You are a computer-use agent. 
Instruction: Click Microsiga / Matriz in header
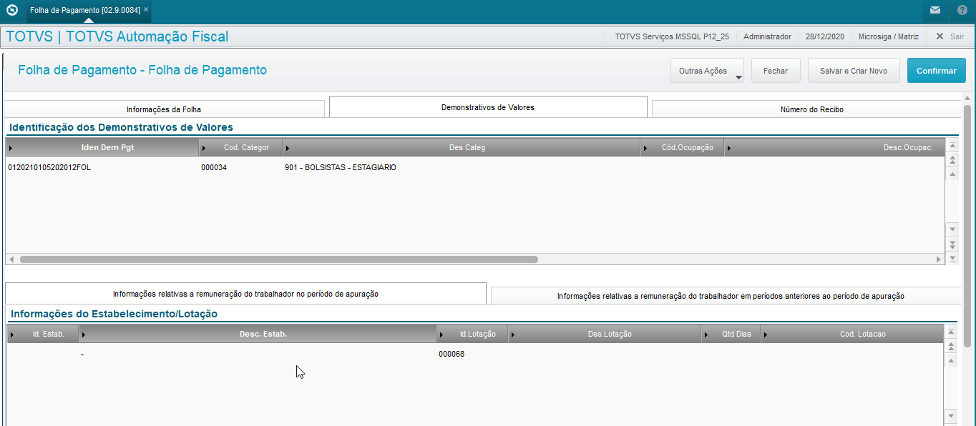(887, 36)
